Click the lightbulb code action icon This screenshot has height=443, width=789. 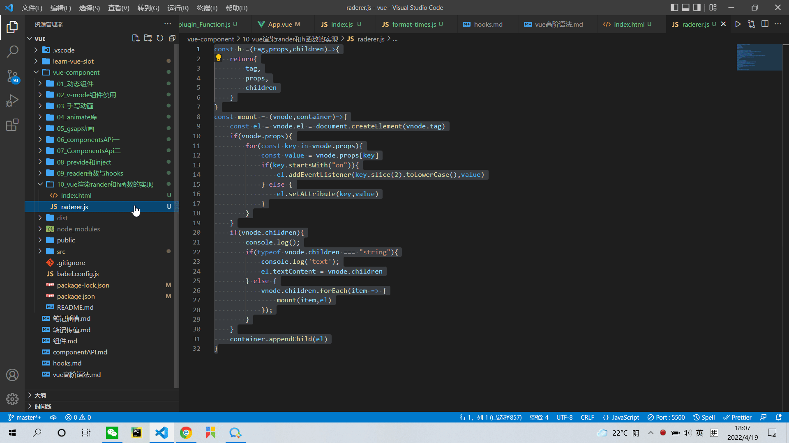(x=219, y=58)
